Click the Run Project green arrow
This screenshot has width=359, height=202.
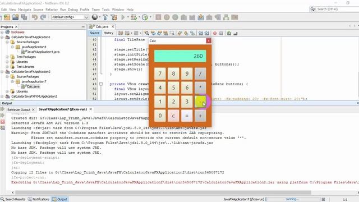123,17
